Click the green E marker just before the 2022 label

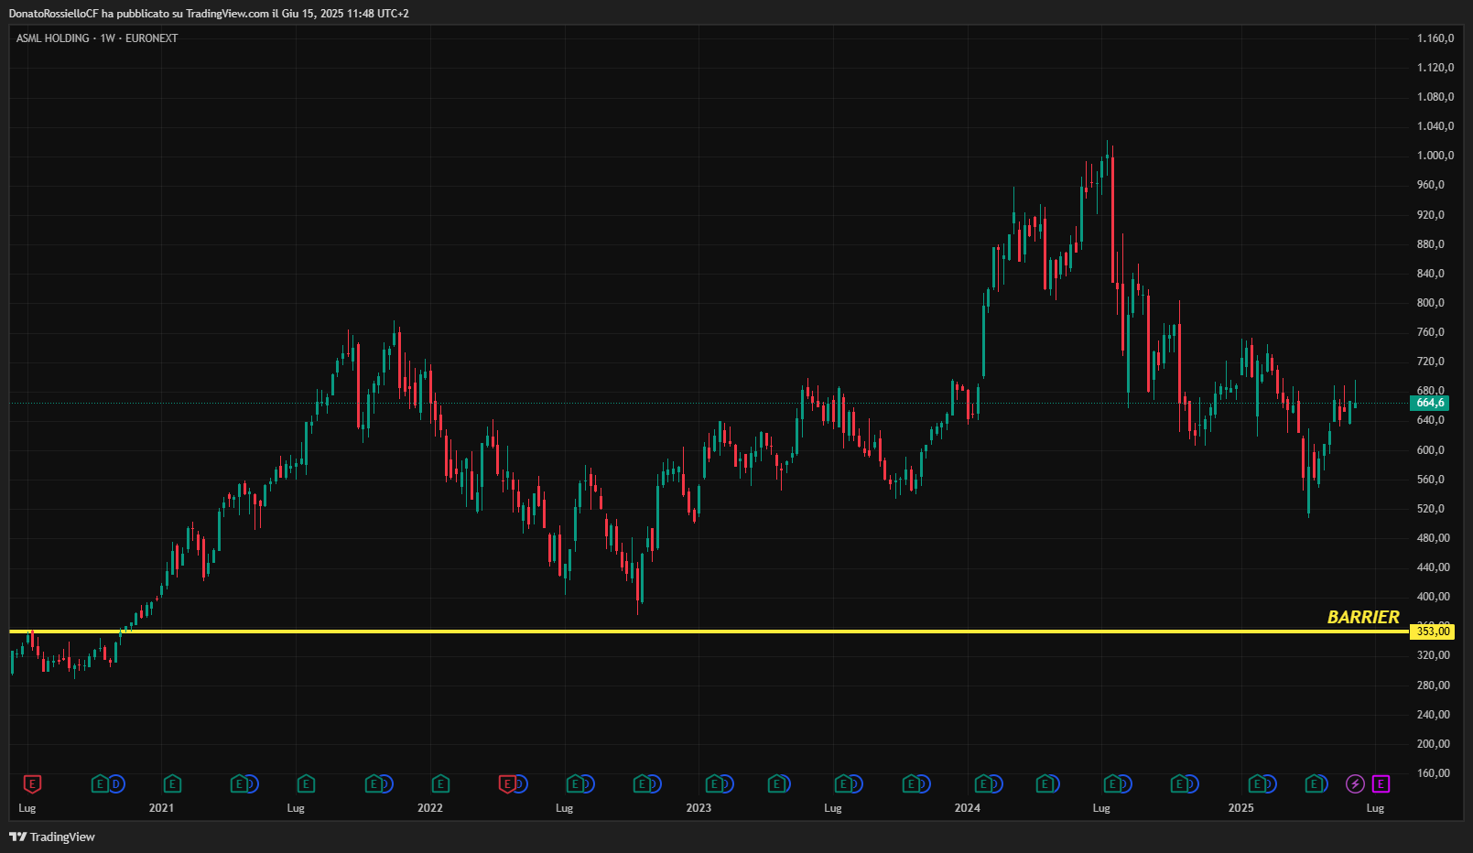click(x=374, y=783)
